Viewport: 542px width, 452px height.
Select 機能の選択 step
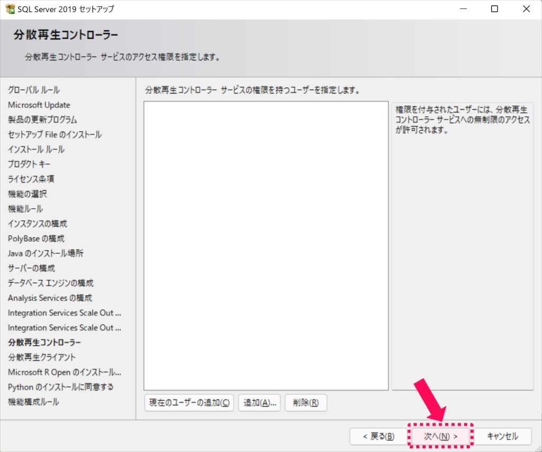pyautogui.click(x=28, y=194)
